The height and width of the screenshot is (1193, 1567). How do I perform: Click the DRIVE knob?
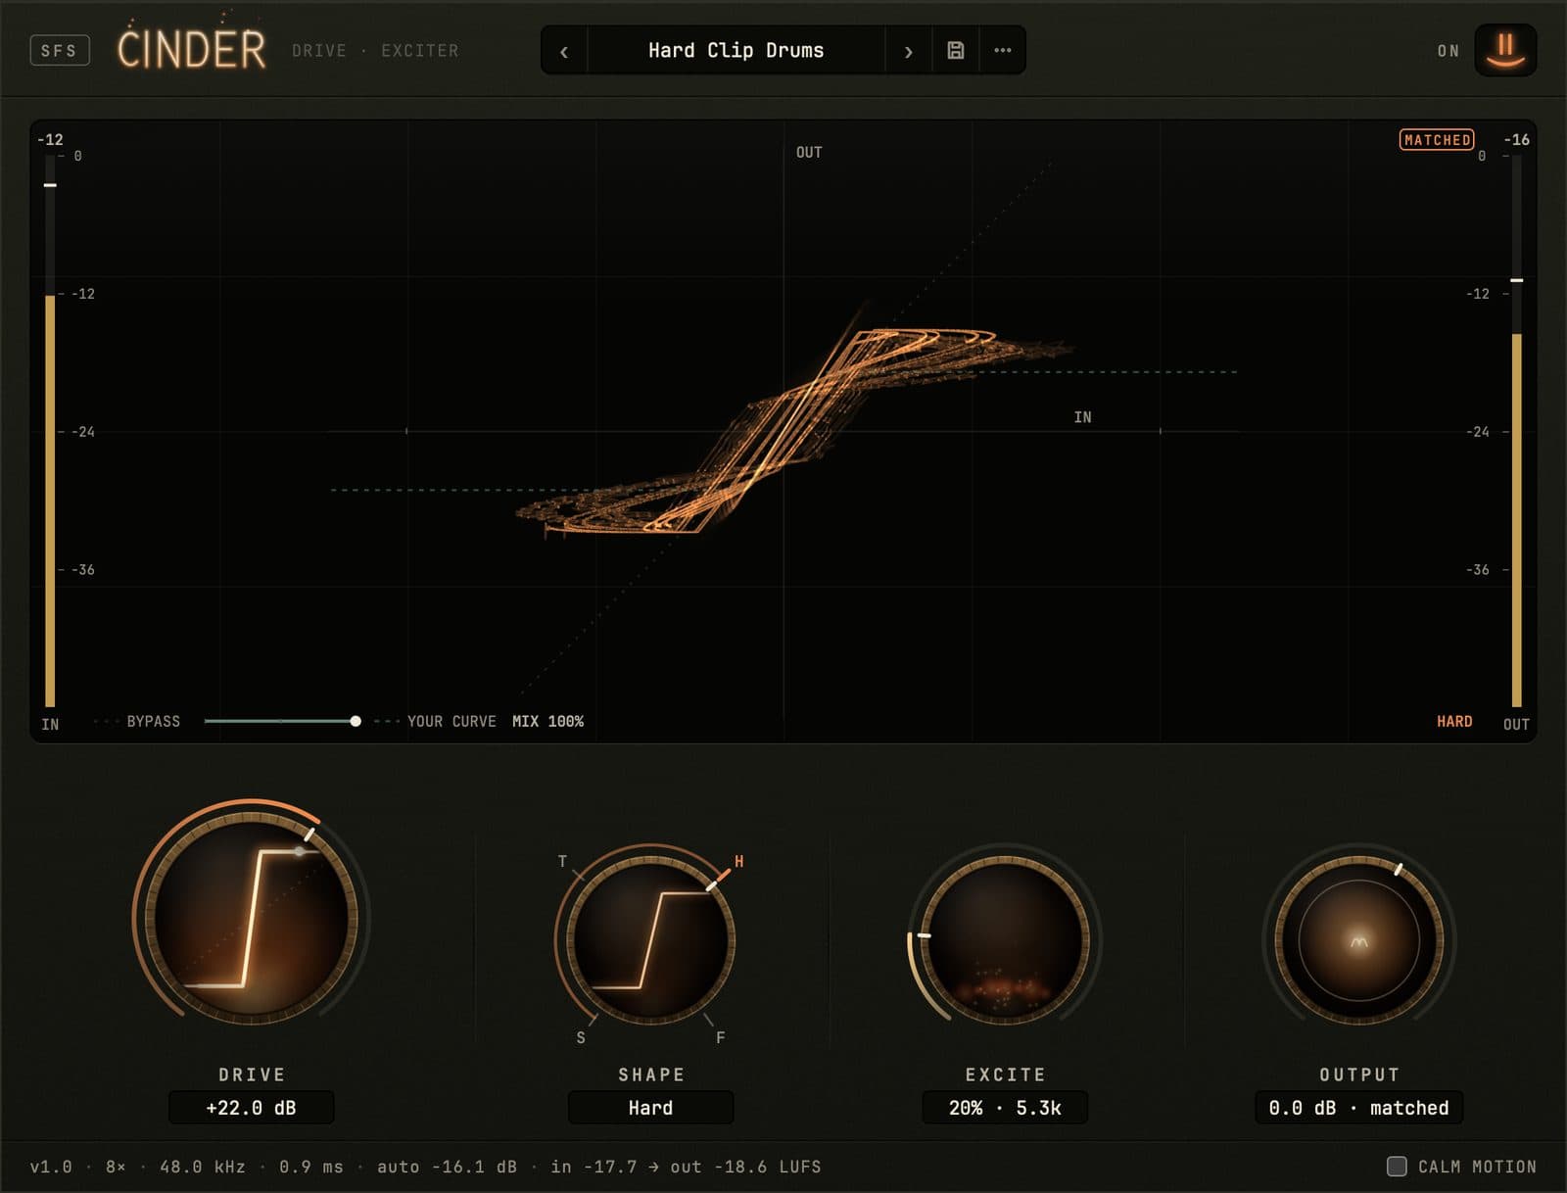click(x=252, y=918)
